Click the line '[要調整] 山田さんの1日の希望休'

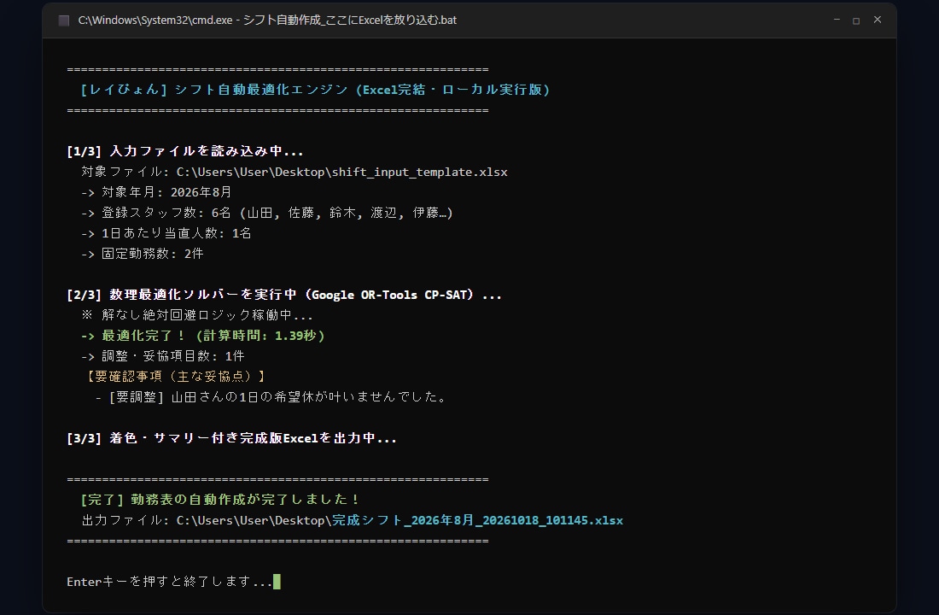click(271, 397)
